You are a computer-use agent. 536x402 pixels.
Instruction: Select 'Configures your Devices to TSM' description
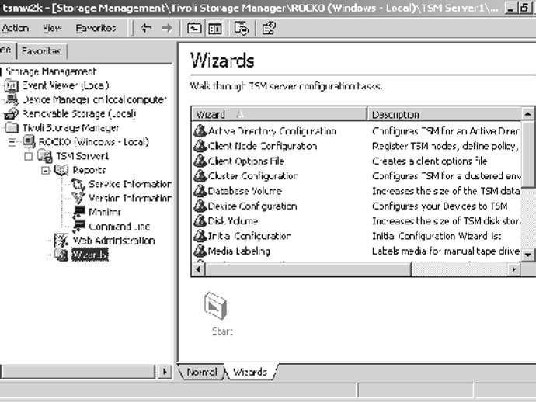[440, 206]
